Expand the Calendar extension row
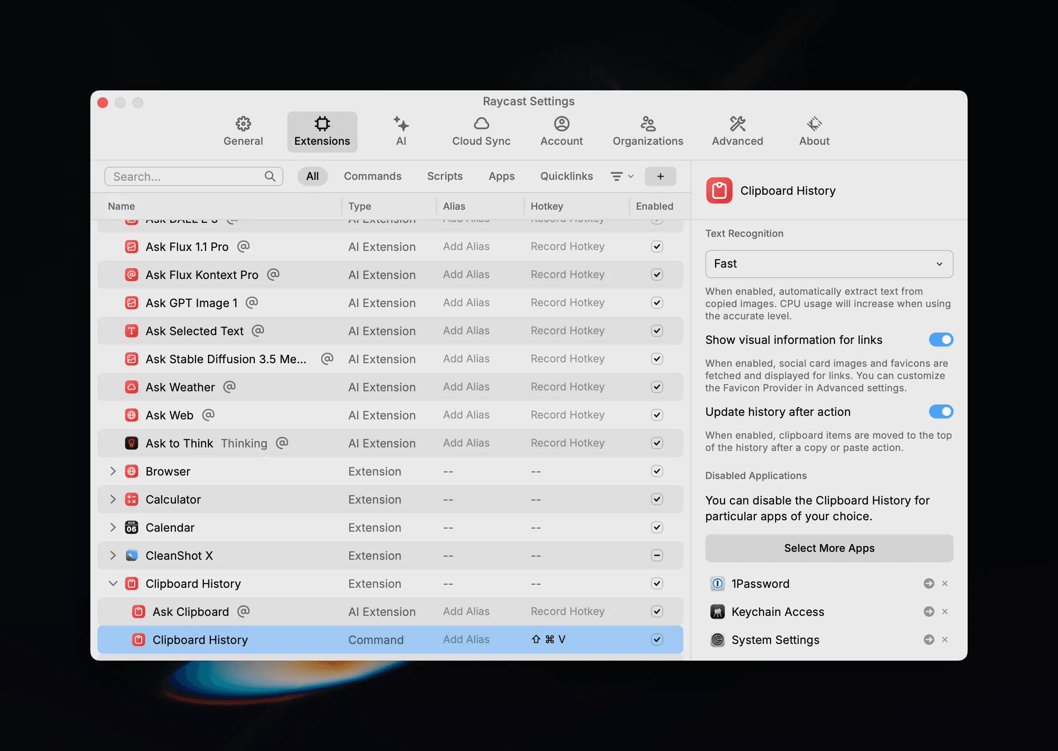Screen dimensions: 1058x751 click(112, 527)
